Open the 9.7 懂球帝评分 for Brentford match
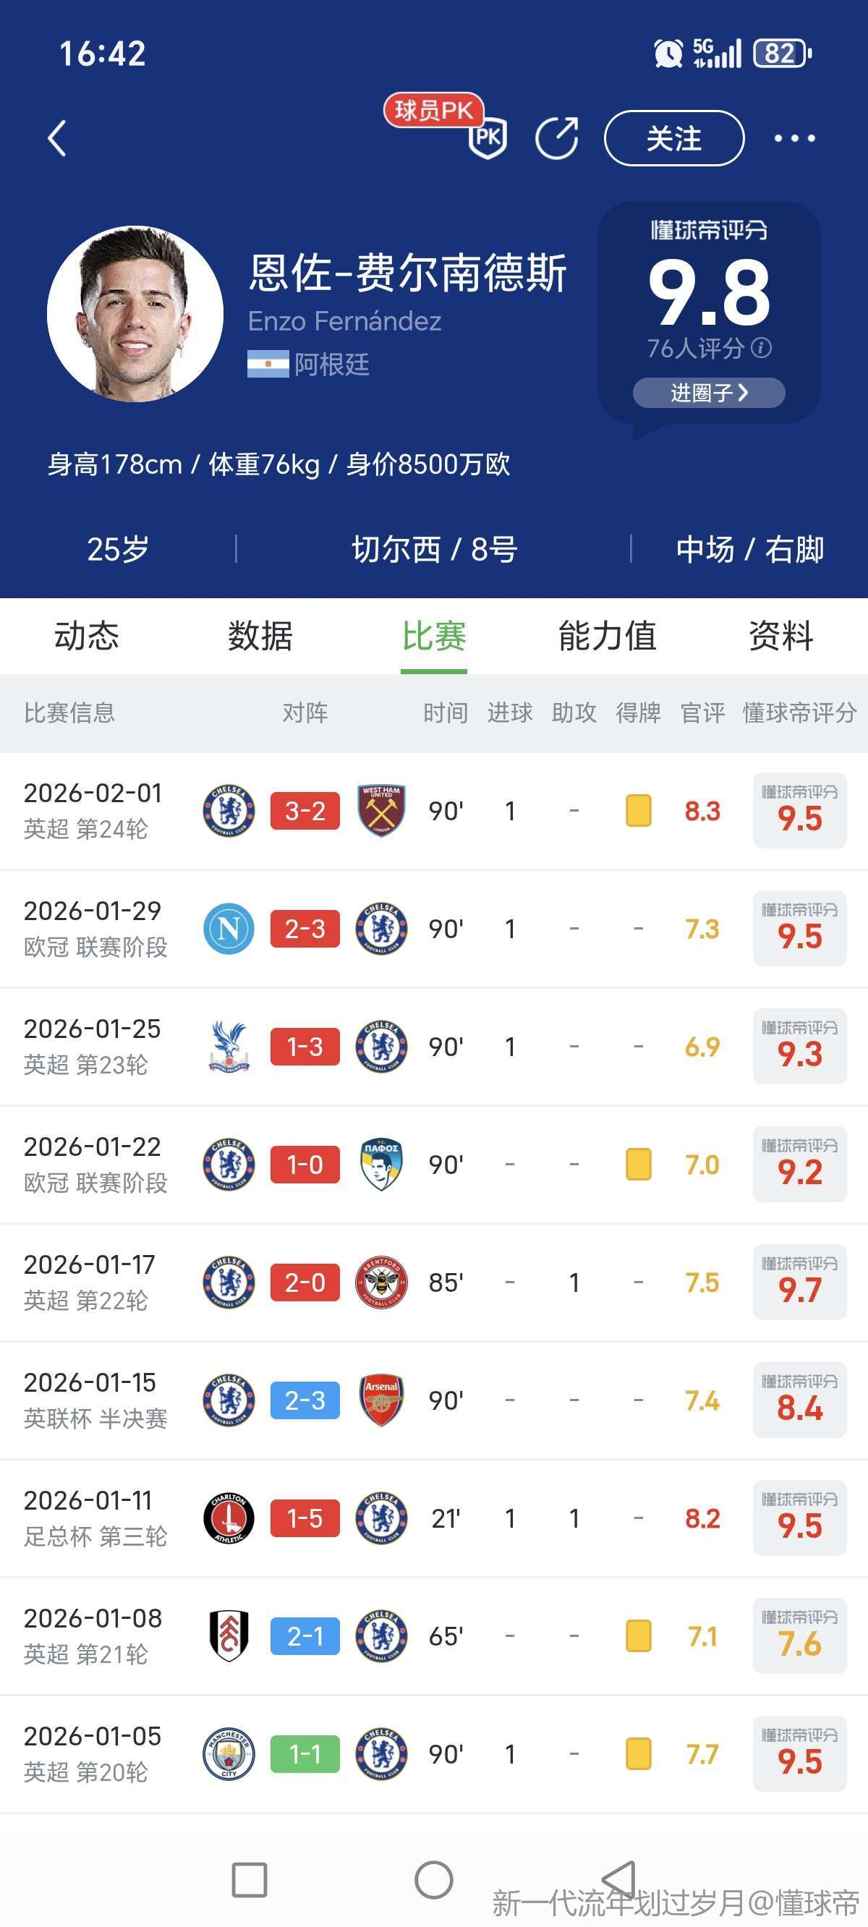 pyautogui.click(x=799, y=1283)
